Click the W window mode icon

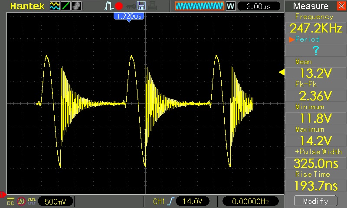[230, 6]
